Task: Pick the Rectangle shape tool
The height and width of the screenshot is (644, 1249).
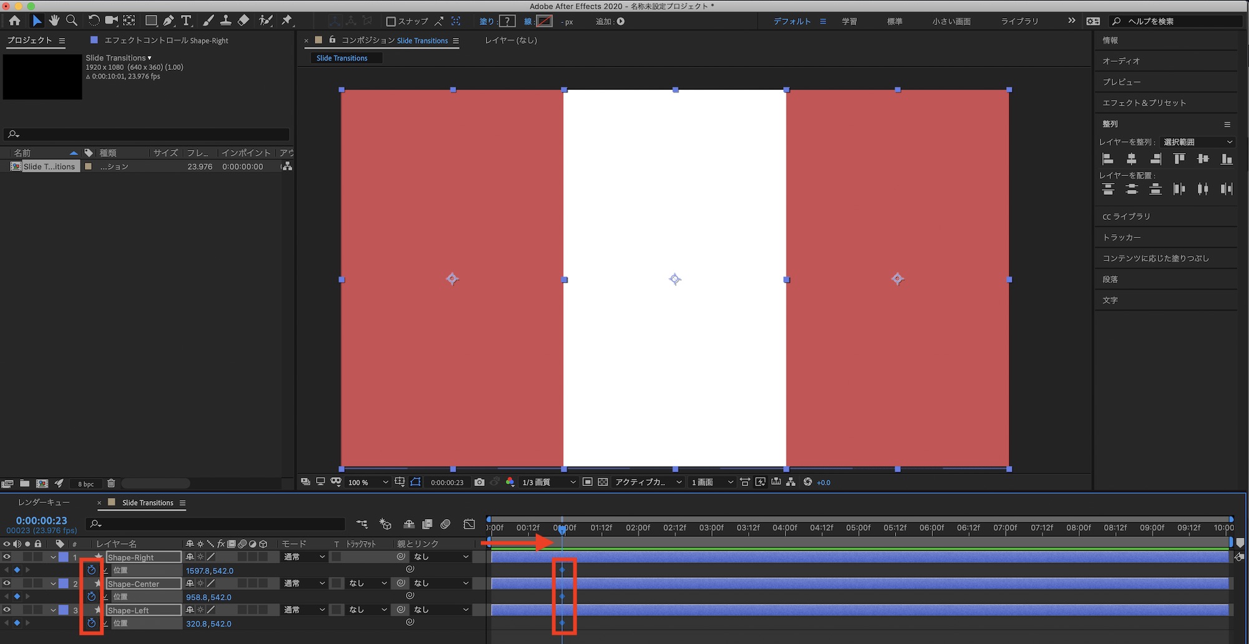Action: 151,21
